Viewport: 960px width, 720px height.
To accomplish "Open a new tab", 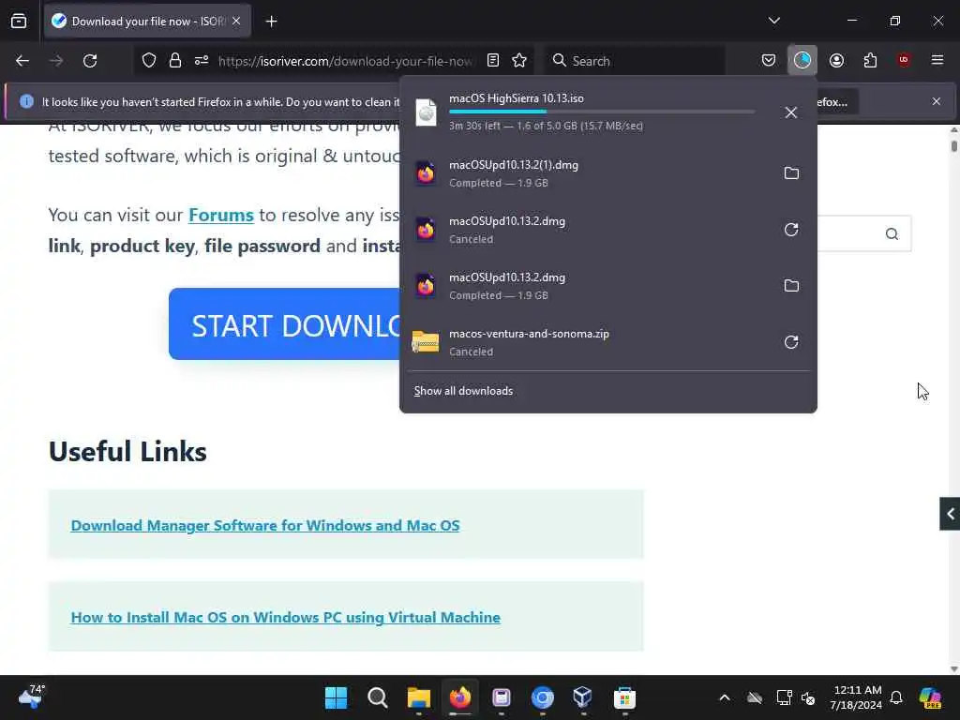I will pos(271,22).
